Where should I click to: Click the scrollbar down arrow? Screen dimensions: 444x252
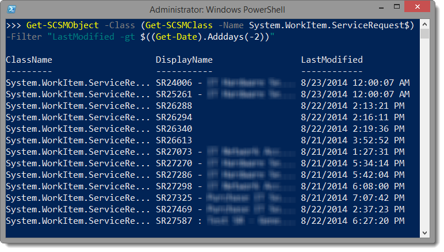click(x=424, y=233)
